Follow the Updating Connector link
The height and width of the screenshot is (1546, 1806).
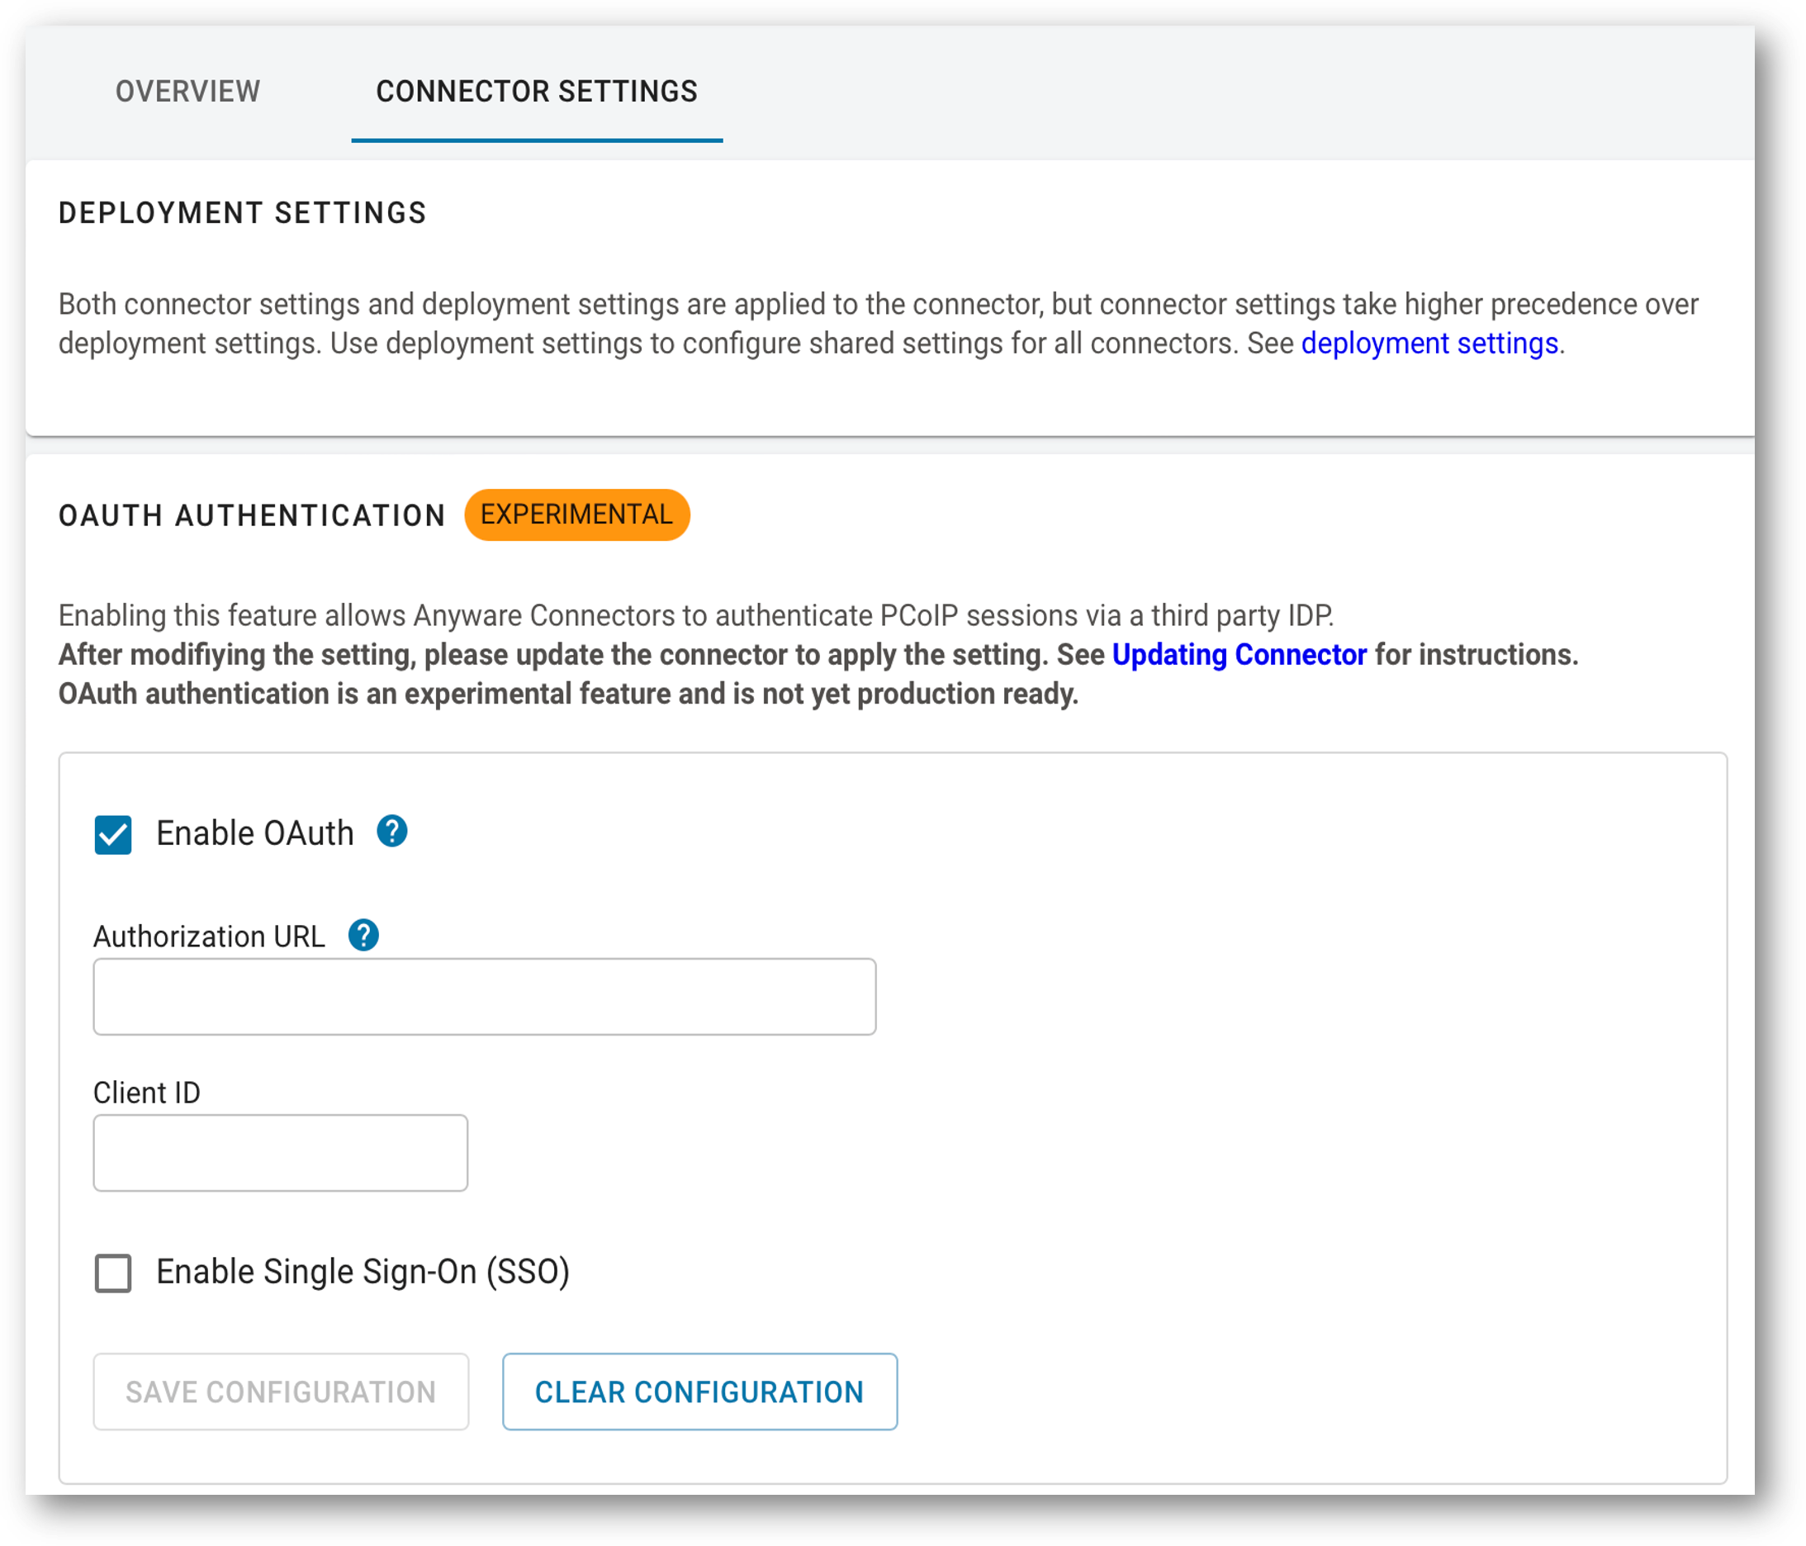pos(1239,654)
